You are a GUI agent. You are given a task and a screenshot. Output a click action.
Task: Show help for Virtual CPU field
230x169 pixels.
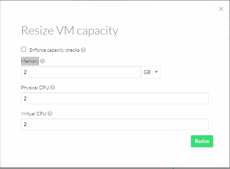click(x=50, y=113)
